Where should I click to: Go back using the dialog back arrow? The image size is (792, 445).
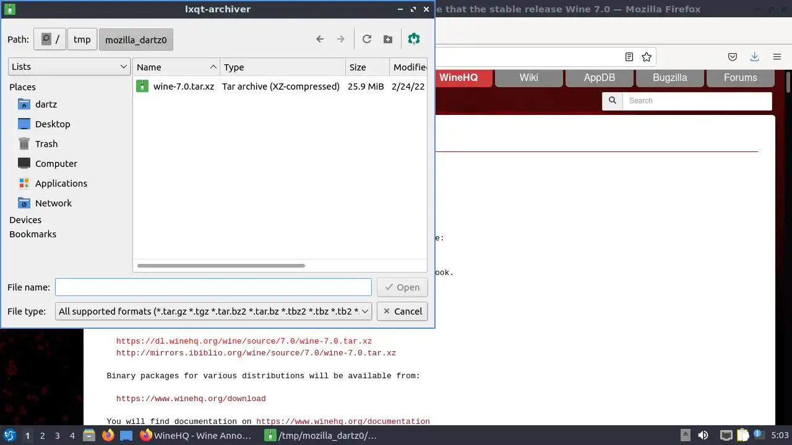click(320, 39)
